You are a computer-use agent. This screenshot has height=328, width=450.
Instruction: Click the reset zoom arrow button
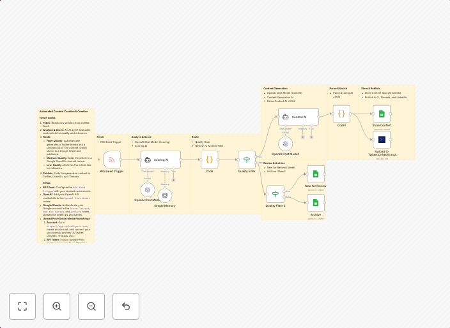(x=126, y=306)
